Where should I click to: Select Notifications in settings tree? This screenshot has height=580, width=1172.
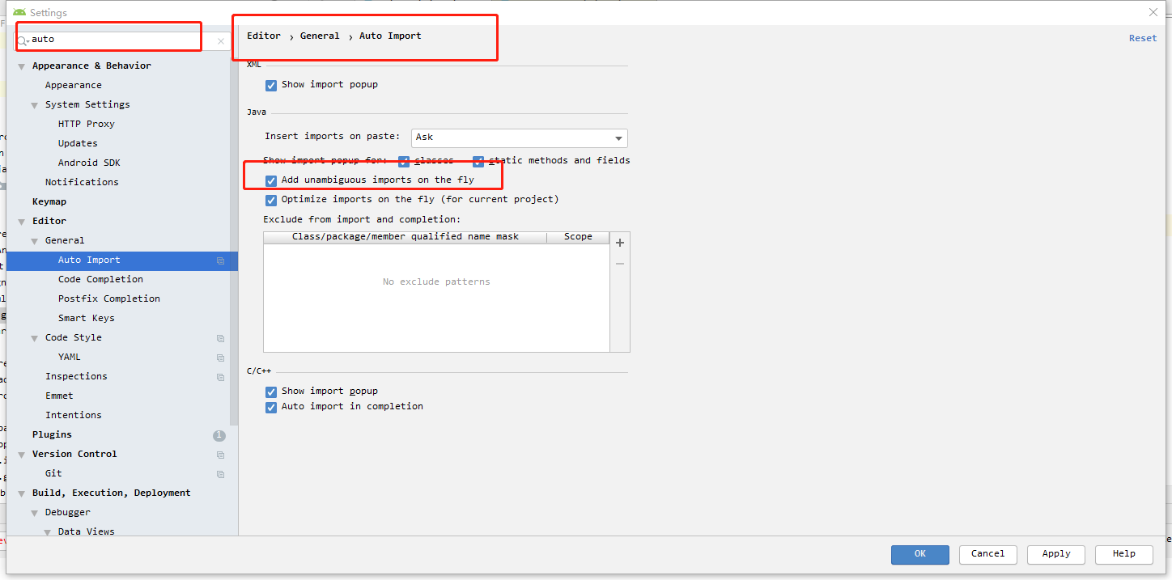(82, 182)
